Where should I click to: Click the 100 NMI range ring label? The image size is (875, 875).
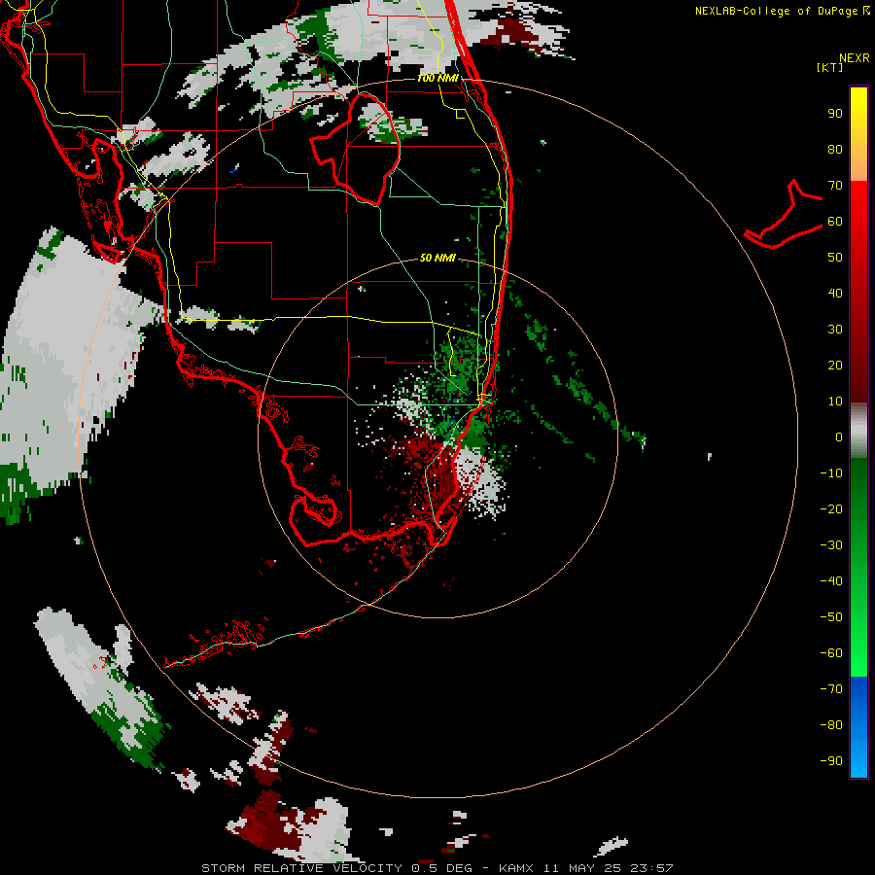coord(437,78)
